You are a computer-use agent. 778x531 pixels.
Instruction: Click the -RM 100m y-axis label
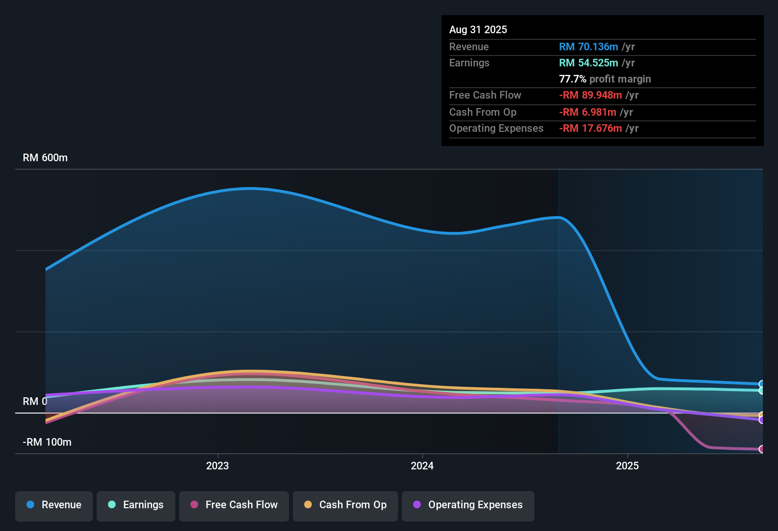pos(47,442)
